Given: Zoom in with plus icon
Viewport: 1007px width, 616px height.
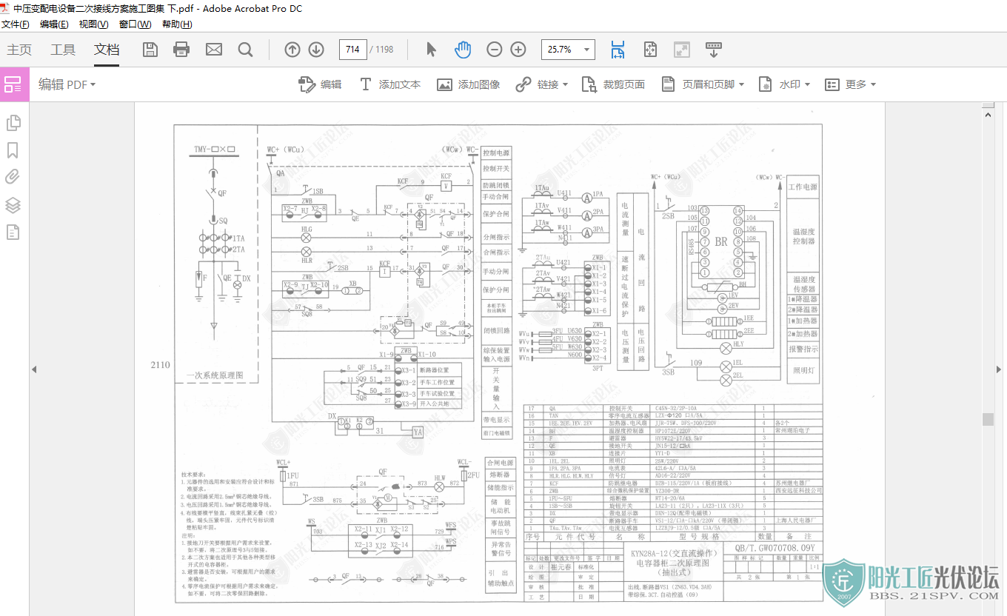Looking at the screenshot, I should (518, 50).
